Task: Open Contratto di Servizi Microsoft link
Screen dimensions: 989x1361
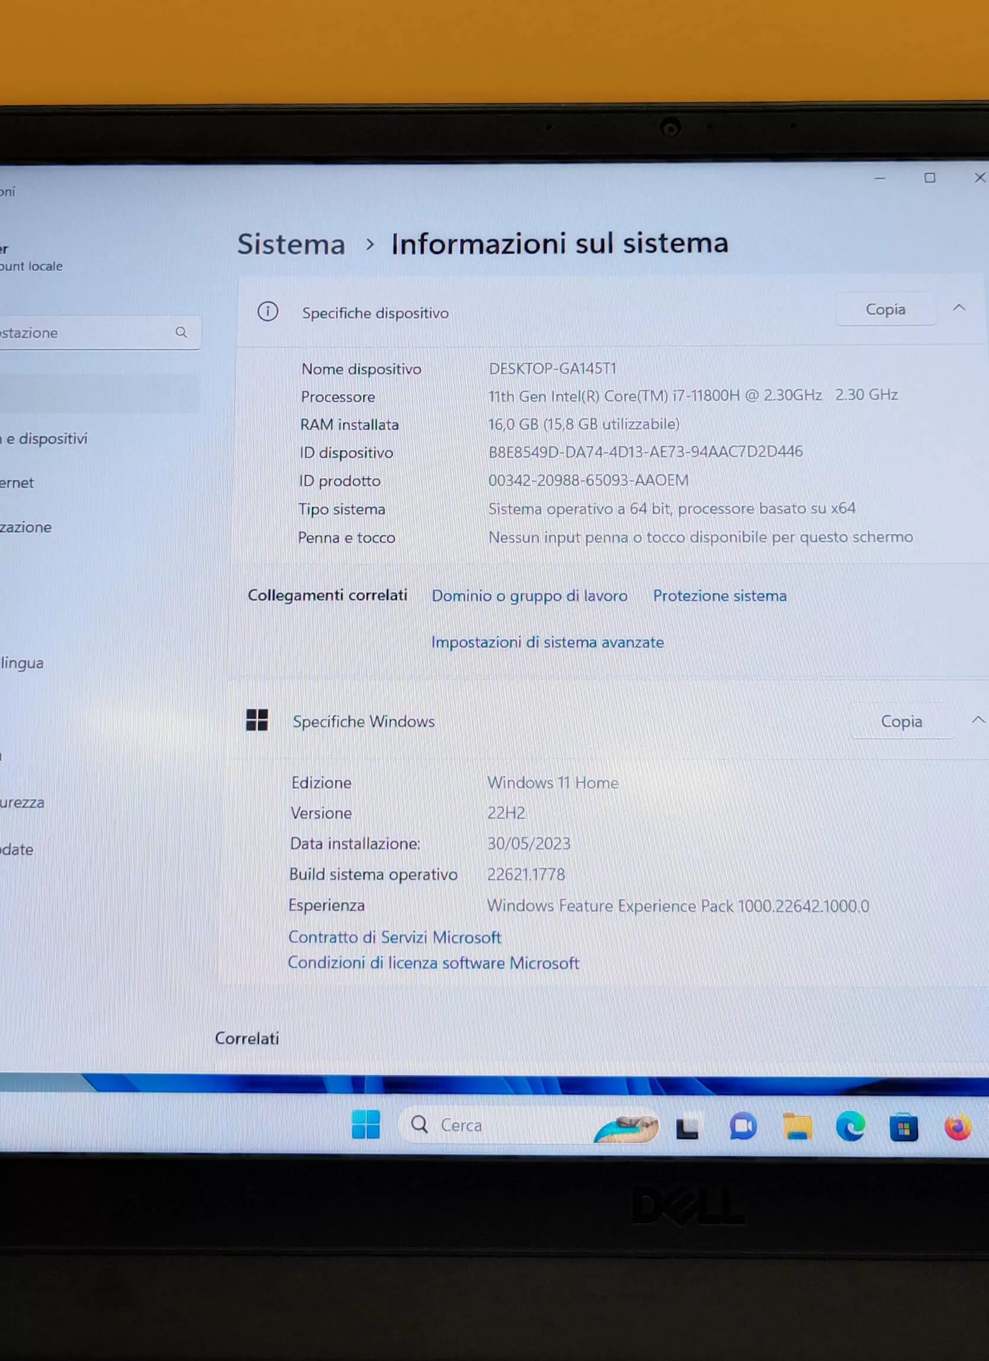Action: pos(395,937)
